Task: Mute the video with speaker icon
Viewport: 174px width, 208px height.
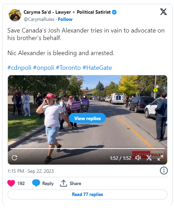Action: coord(138,158)
